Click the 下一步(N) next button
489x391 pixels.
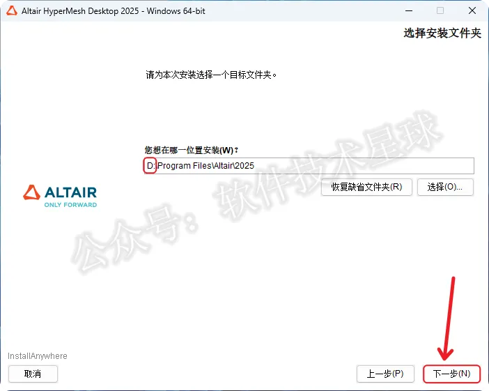tap(451, 374)
